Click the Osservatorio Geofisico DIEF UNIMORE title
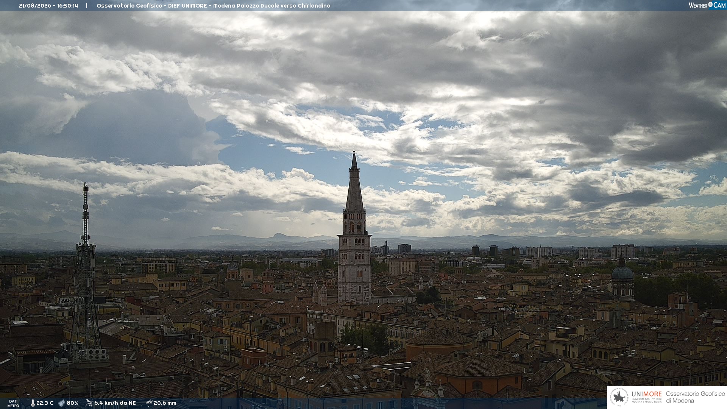727x409 pixels. 152,6
